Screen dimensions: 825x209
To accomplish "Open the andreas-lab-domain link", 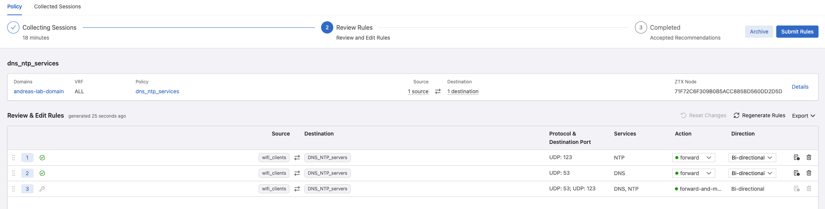I will click(39, 91).
